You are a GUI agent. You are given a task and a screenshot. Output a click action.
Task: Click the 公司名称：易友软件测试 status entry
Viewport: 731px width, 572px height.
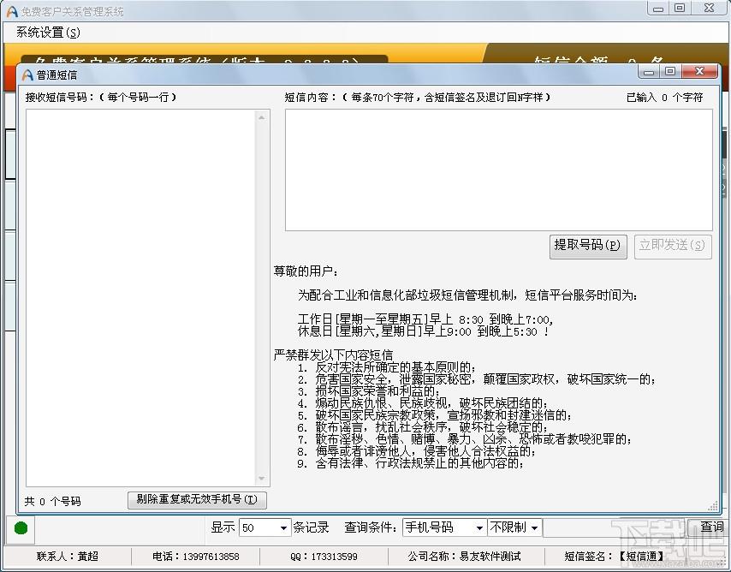coord(464,556)
